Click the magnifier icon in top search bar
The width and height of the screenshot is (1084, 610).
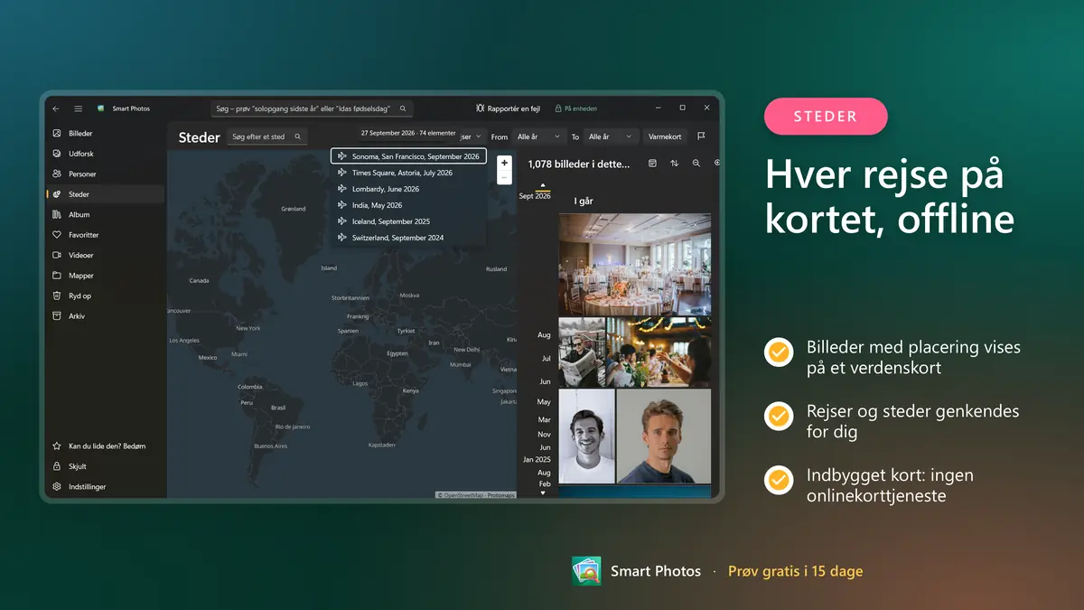click(403, 108)
